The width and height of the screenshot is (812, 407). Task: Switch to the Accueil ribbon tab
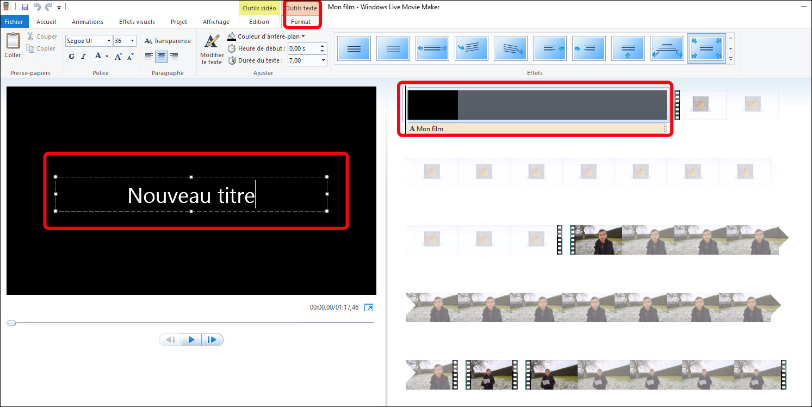pos(46,21)
